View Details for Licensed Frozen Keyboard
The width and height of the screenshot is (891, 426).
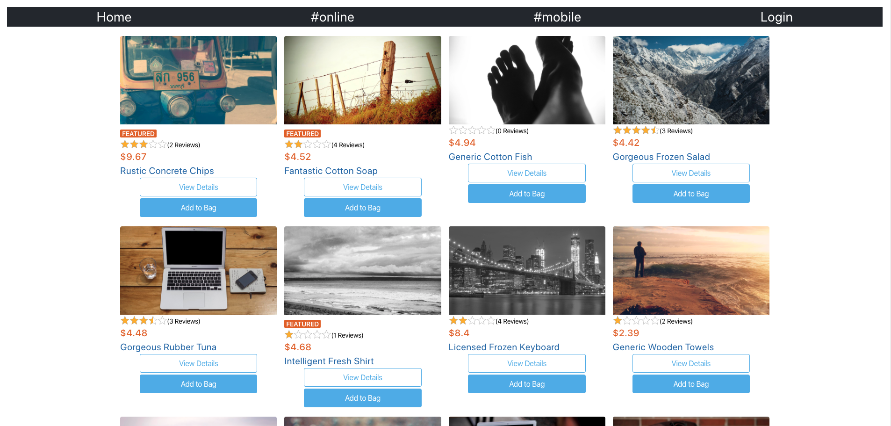(x=526, y=363)
